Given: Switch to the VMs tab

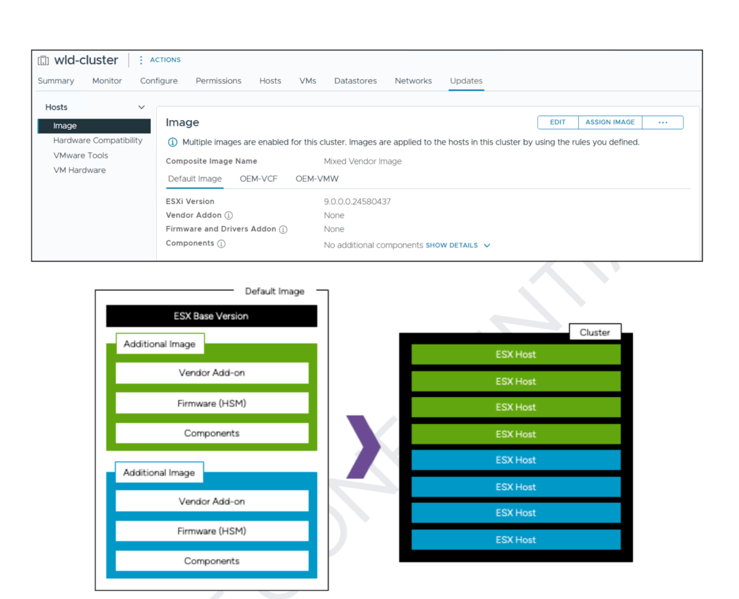Looking at the screenshot, I should (308, 81).
